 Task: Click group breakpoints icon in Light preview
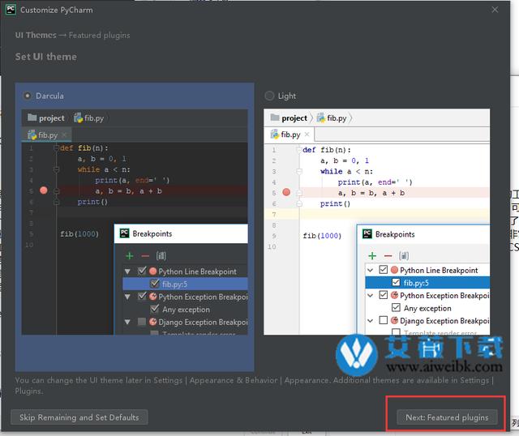click(x=404, y=256)
